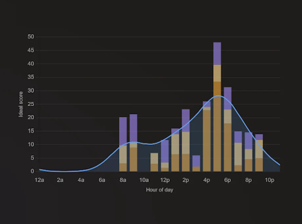This screenshot has width=302, height=224.
Task: Select the 9a bar
Action: click(x=133, y=143)
